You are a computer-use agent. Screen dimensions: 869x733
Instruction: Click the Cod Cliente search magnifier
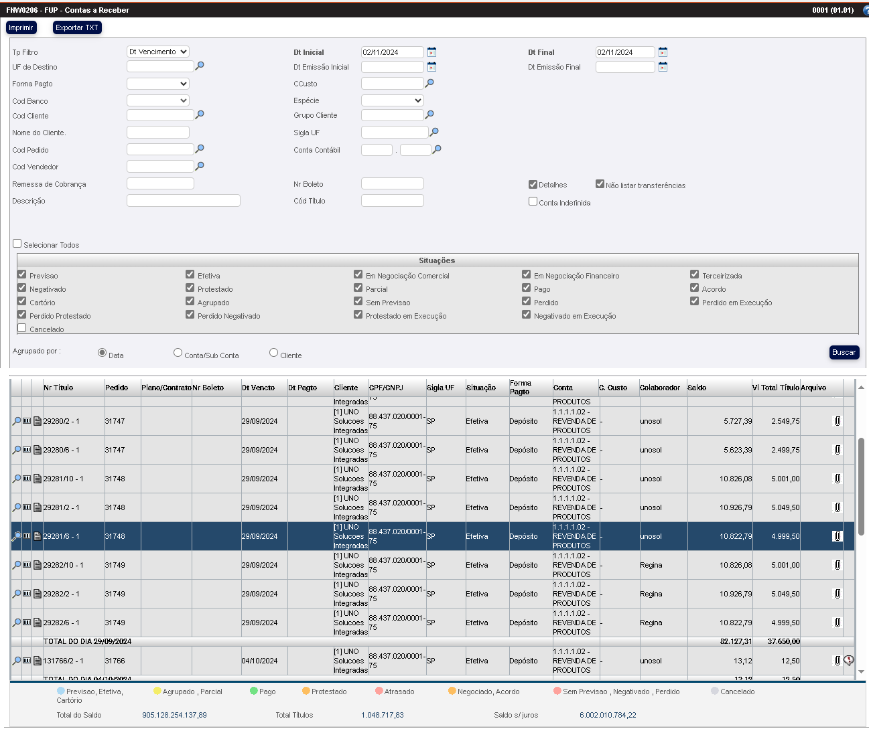pyautogui.click(x=200, y=115)
